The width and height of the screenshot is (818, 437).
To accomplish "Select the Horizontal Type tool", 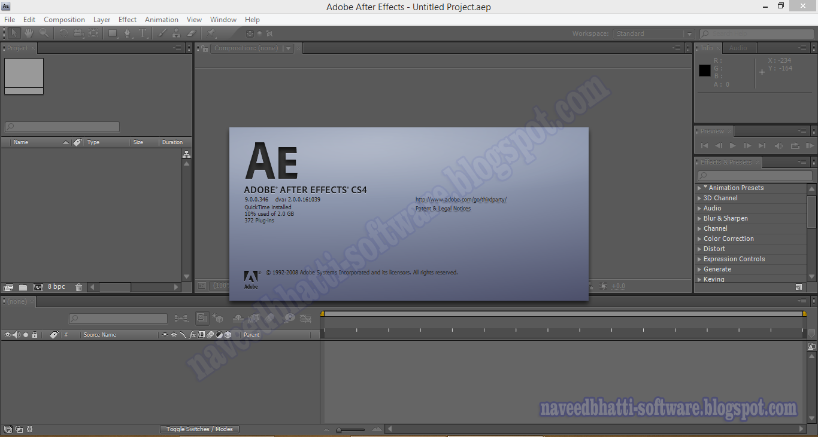I will [143, 33].
